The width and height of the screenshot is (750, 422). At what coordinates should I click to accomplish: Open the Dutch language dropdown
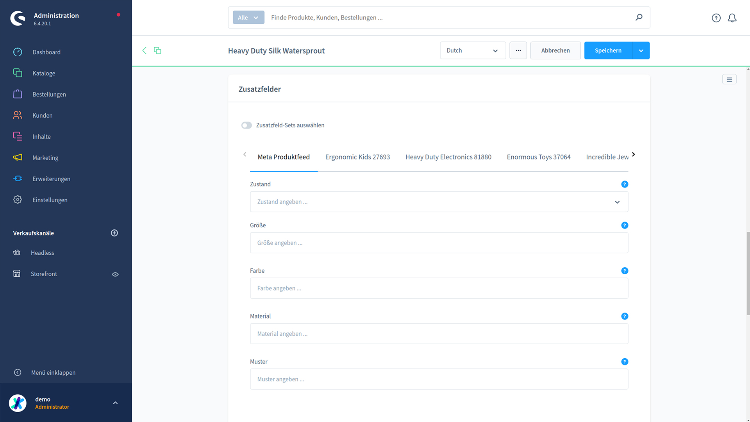coord(473,50)
